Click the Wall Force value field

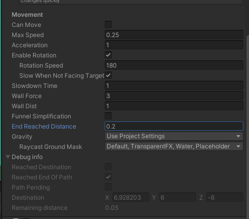pyautogui.click(x=174, y=96)
